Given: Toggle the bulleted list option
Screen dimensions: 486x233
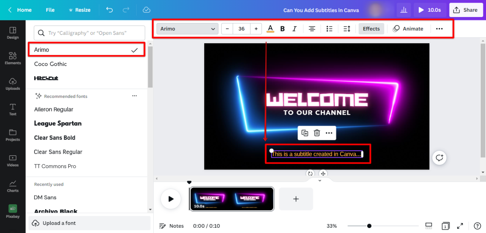Looking at the screenshot, I should click(329, 28).
